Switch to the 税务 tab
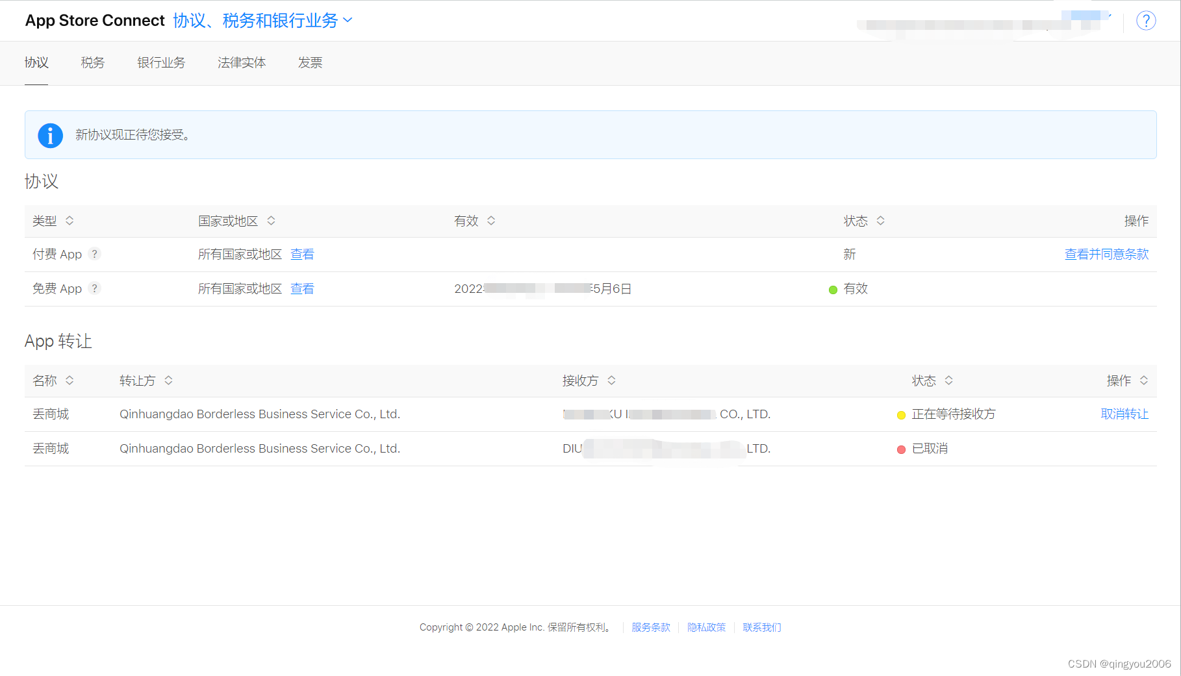Screen dimensions: 1181x676 tap(92, 62)
